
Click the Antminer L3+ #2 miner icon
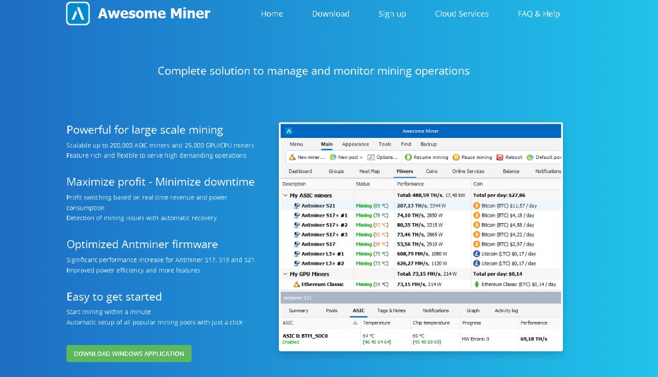297,264
